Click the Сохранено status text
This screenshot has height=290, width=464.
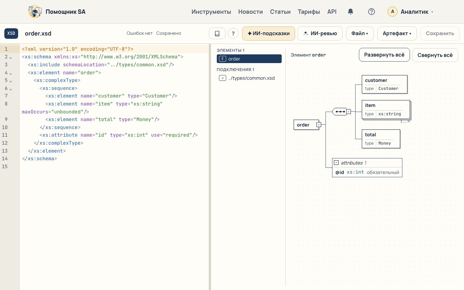(169, 33)
